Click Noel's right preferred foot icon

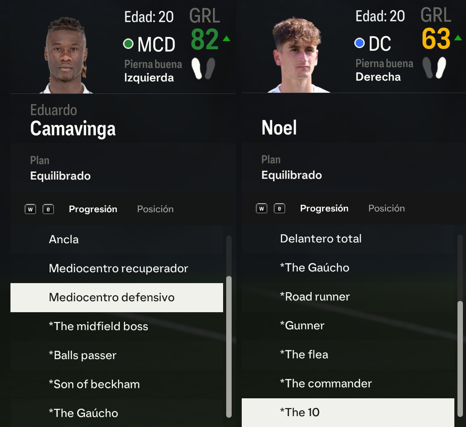tap(441, 68)
